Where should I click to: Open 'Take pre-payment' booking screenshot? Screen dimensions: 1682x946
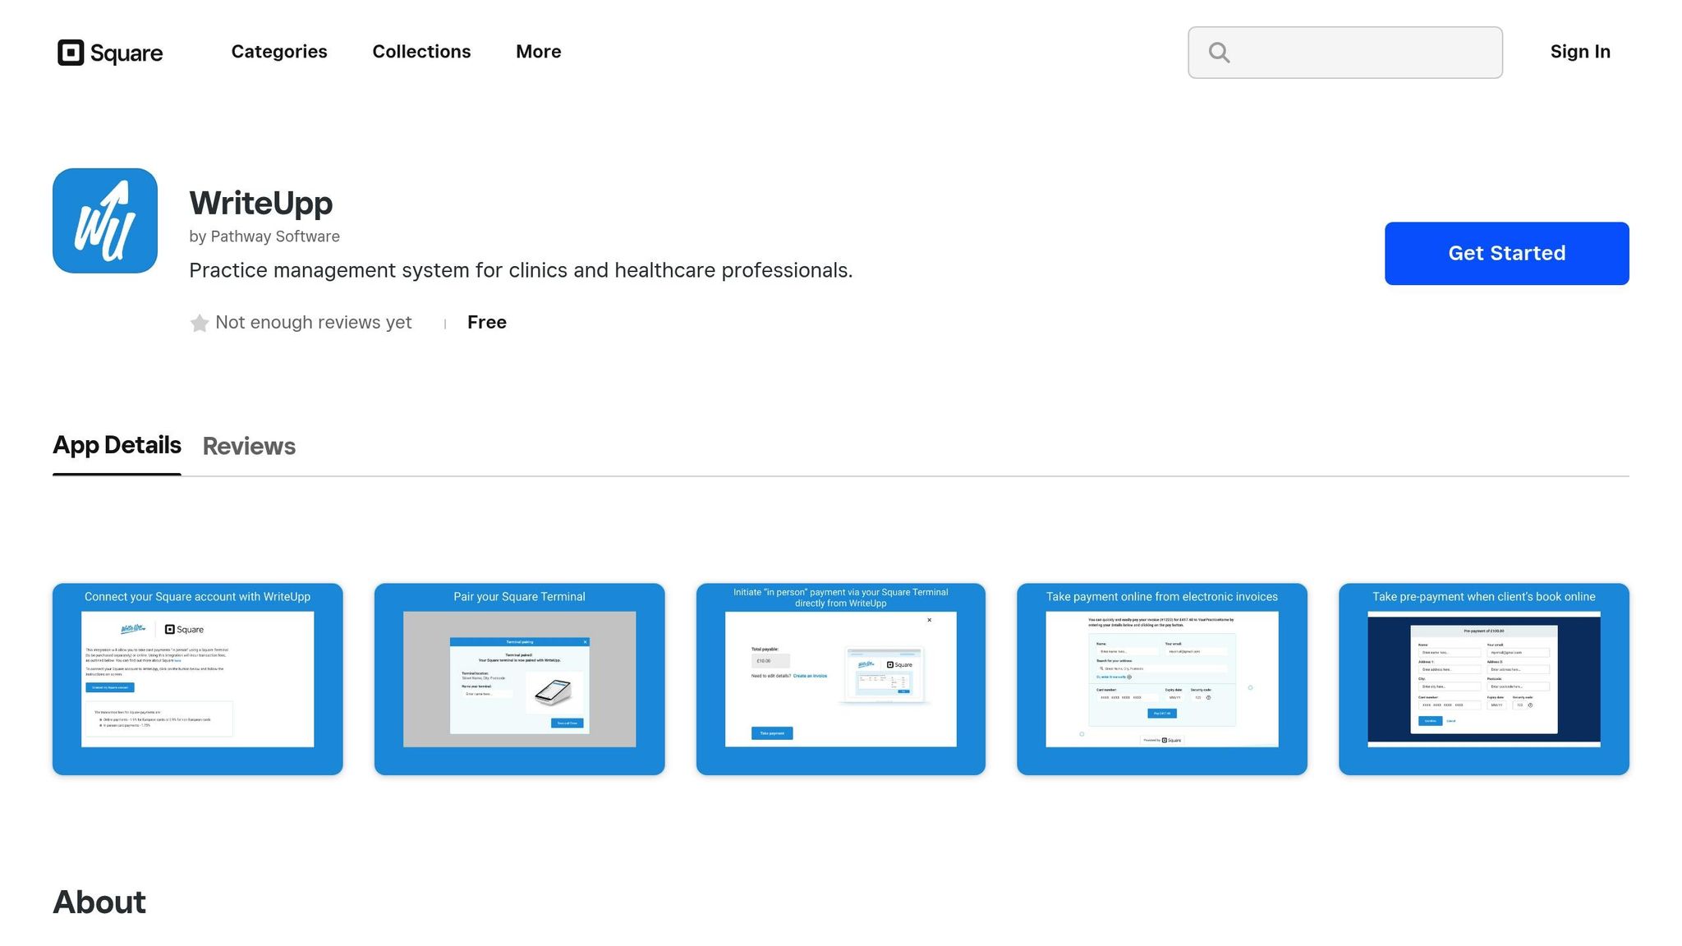1484,679
